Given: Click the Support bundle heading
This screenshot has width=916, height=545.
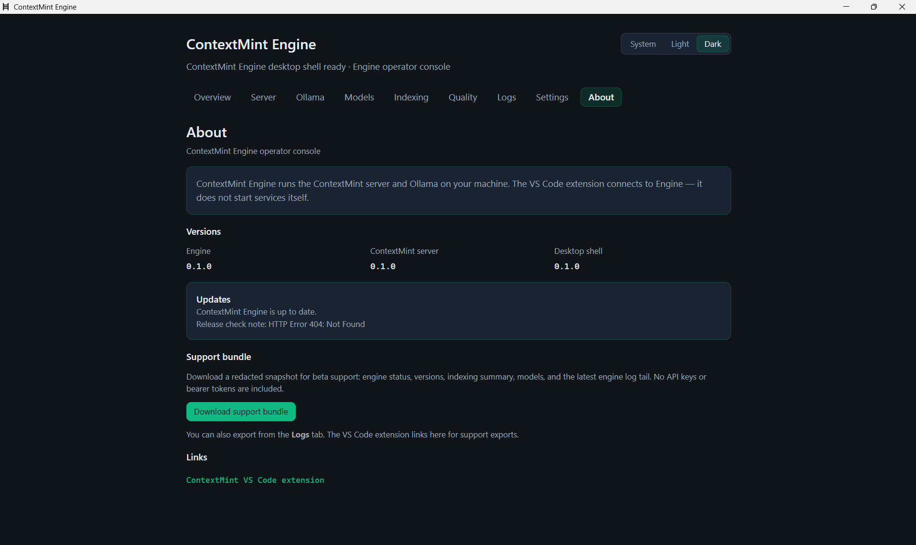Looking at the screenshot, I should tap(218, 357).
